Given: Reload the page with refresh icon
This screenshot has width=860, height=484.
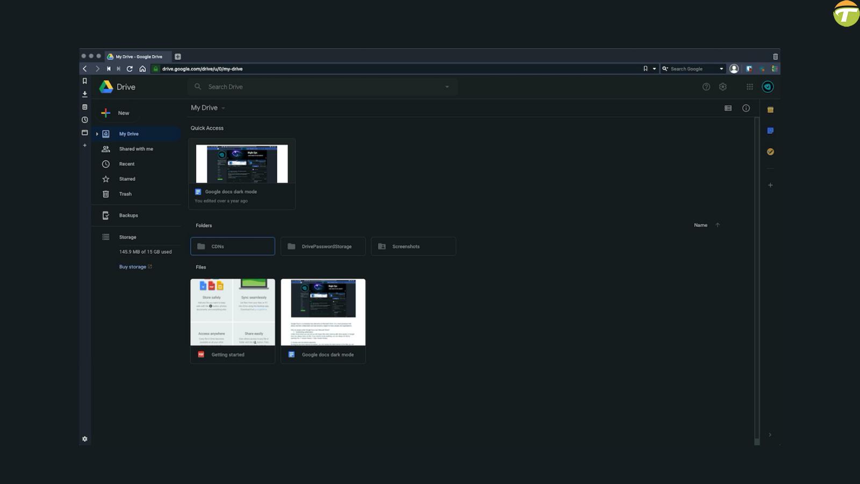Looking at the screenshot, I should pos(130,69).
